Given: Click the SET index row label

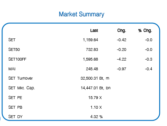Looking at the screenshot, I should click(x=12, y=40).
